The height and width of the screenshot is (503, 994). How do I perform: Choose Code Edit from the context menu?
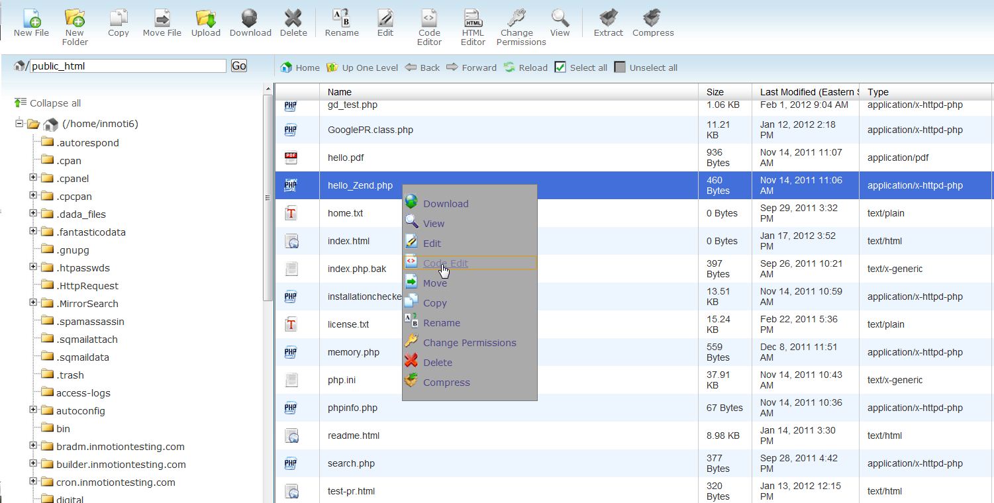coord(445,263)
